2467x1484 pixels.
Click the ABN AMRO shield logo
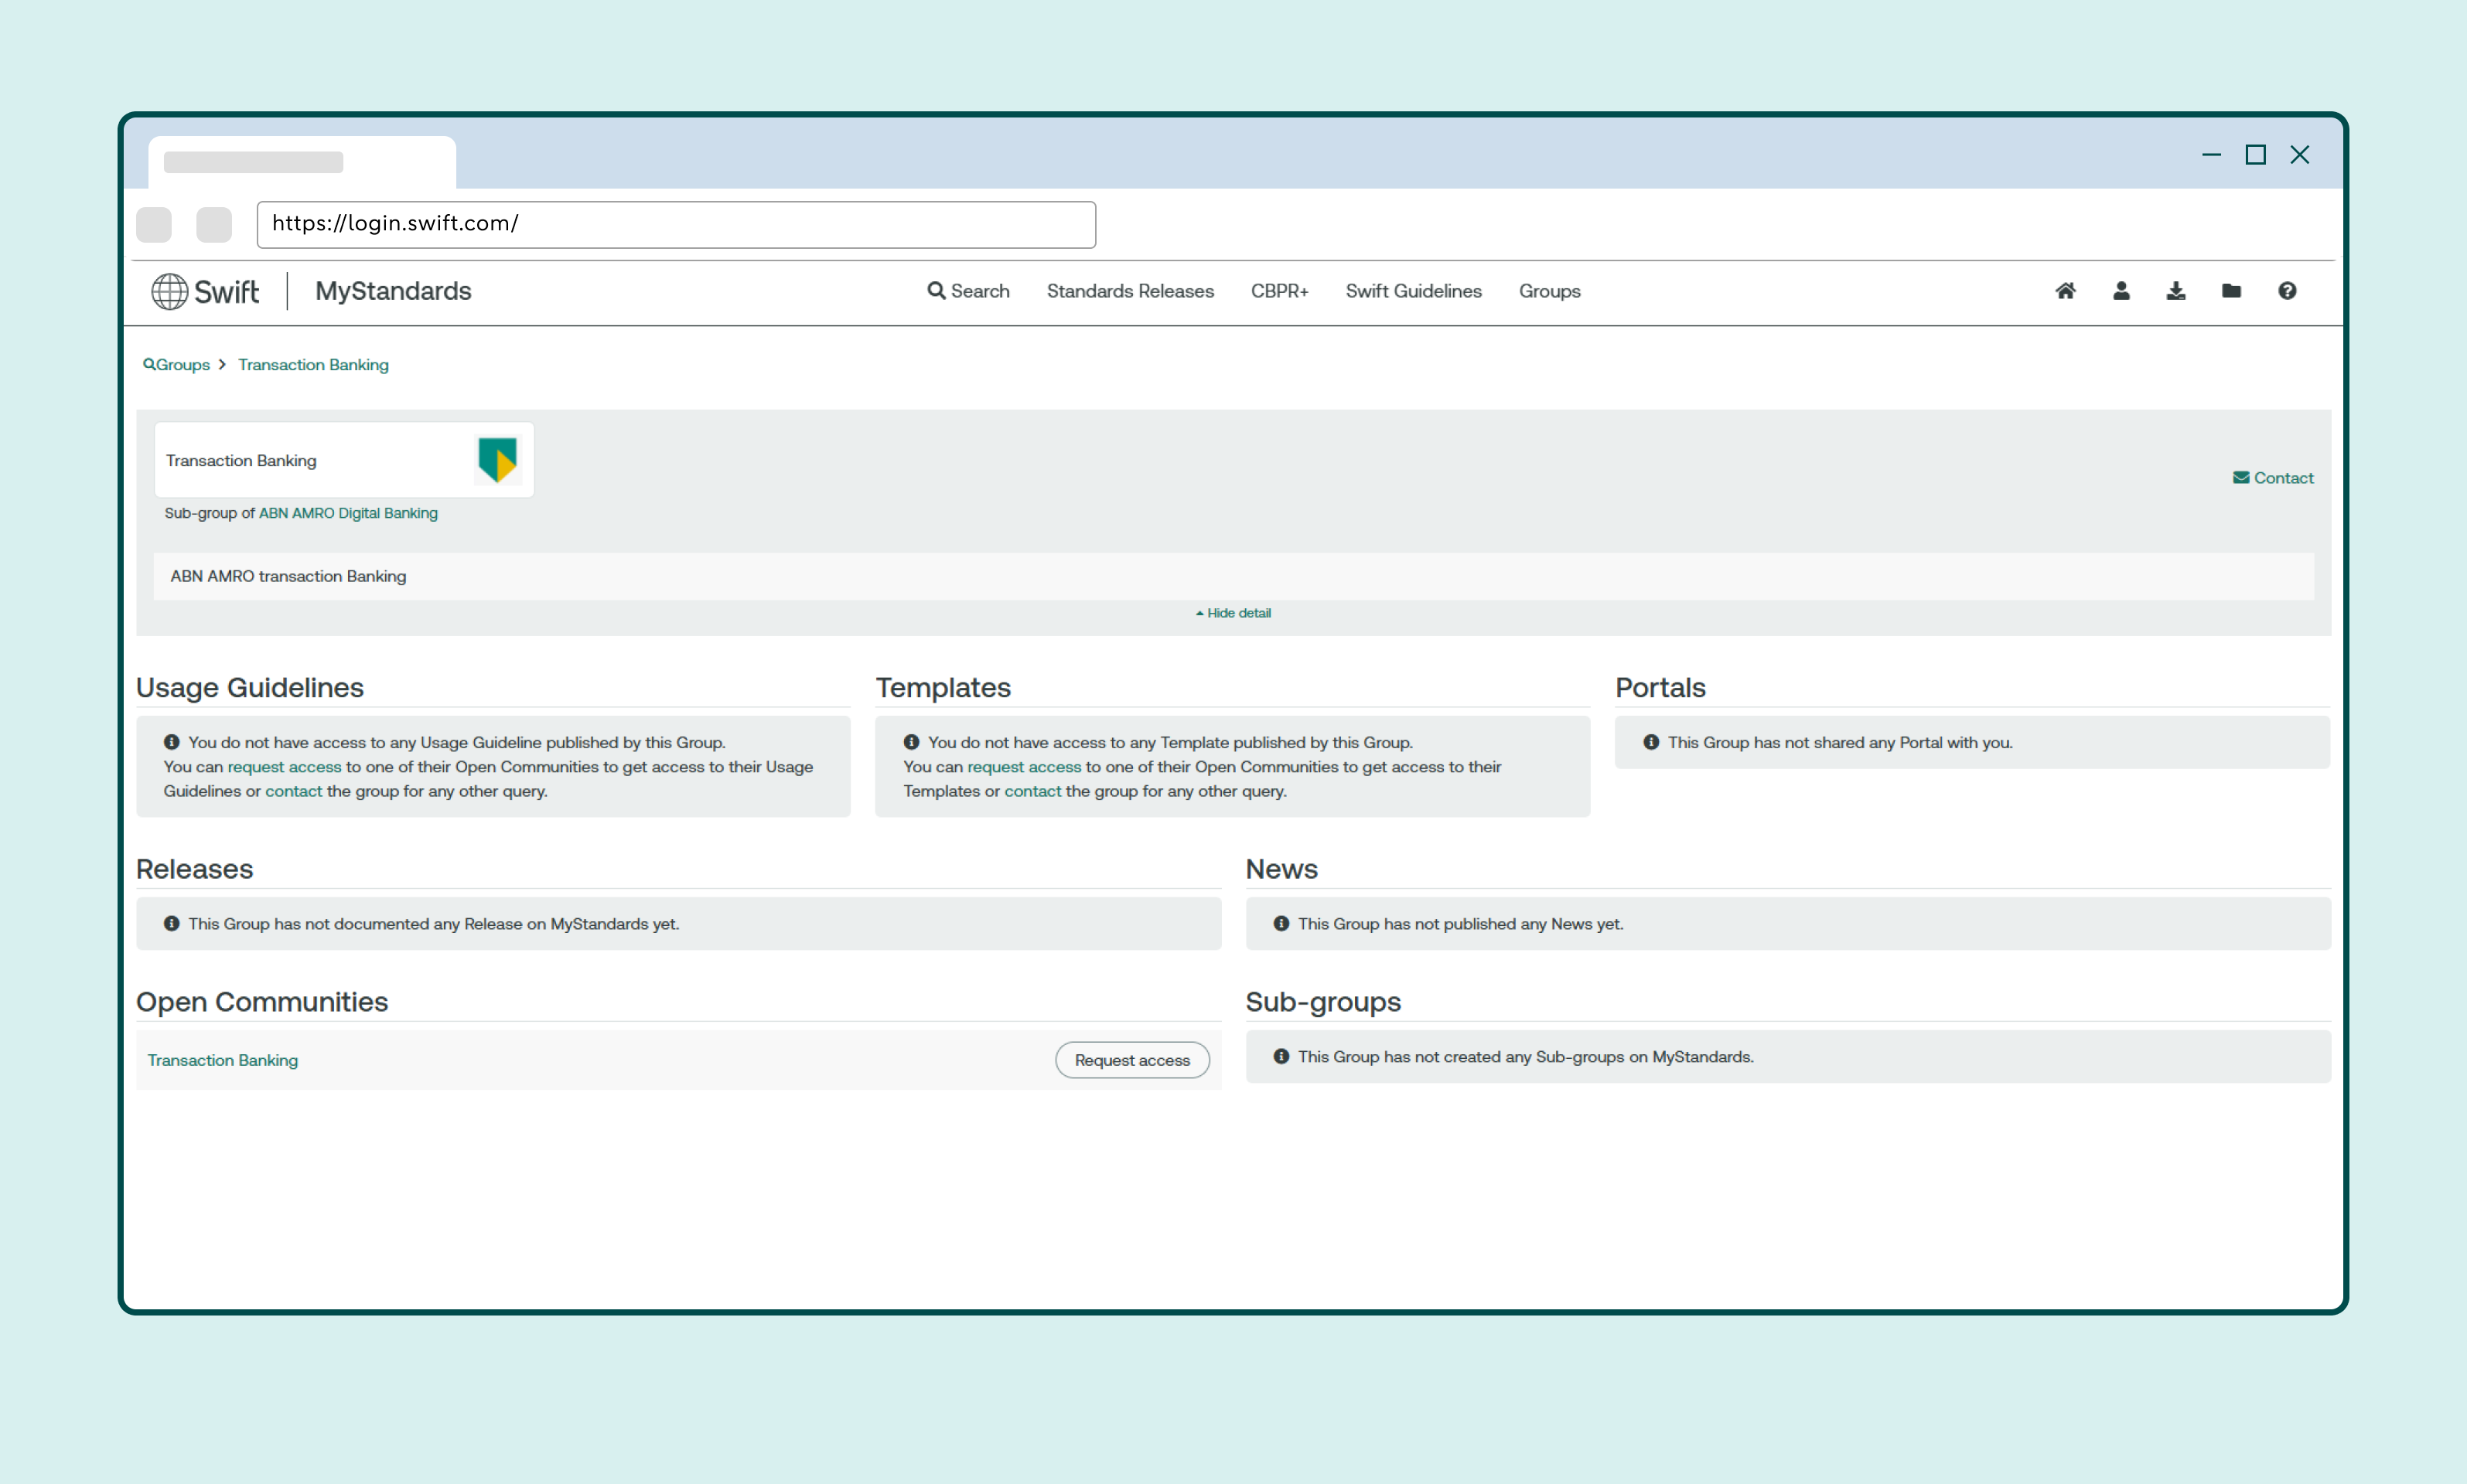pyautogui.click(x=497, y=460)
